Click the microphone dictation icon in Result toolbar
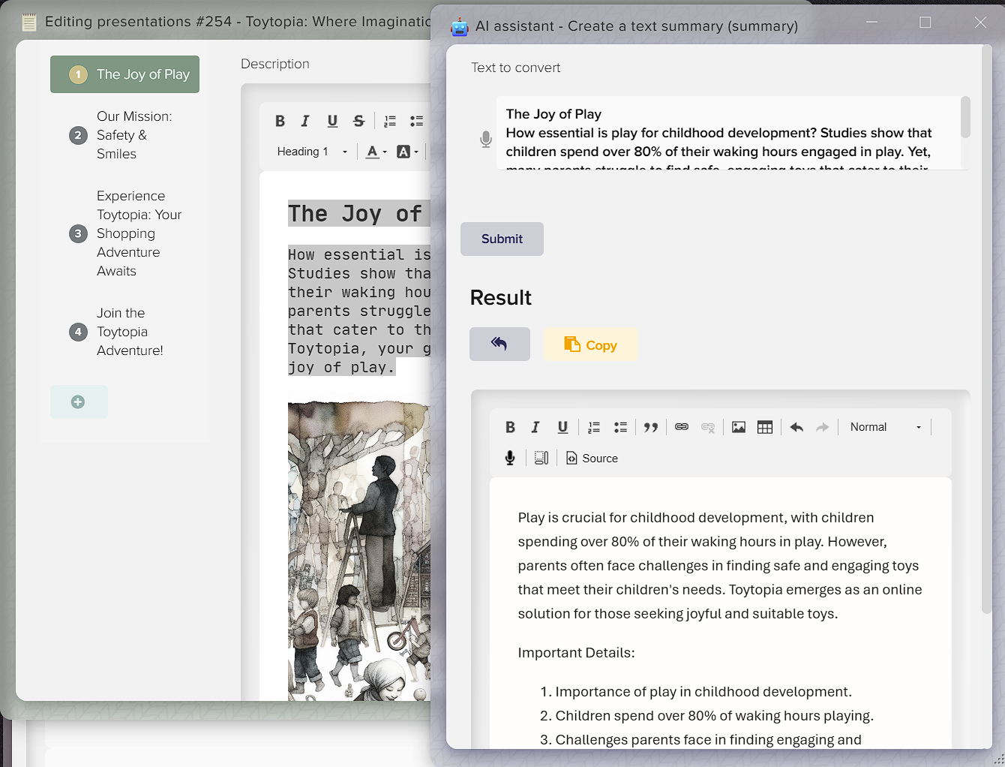The width and height of the screenshot is (1005, 767). (510, 458)
